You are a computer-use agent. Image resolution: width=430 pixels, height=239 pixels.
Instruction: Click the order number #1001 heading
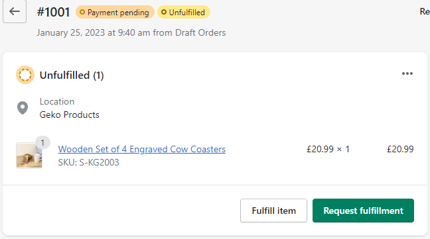(54, 13)
